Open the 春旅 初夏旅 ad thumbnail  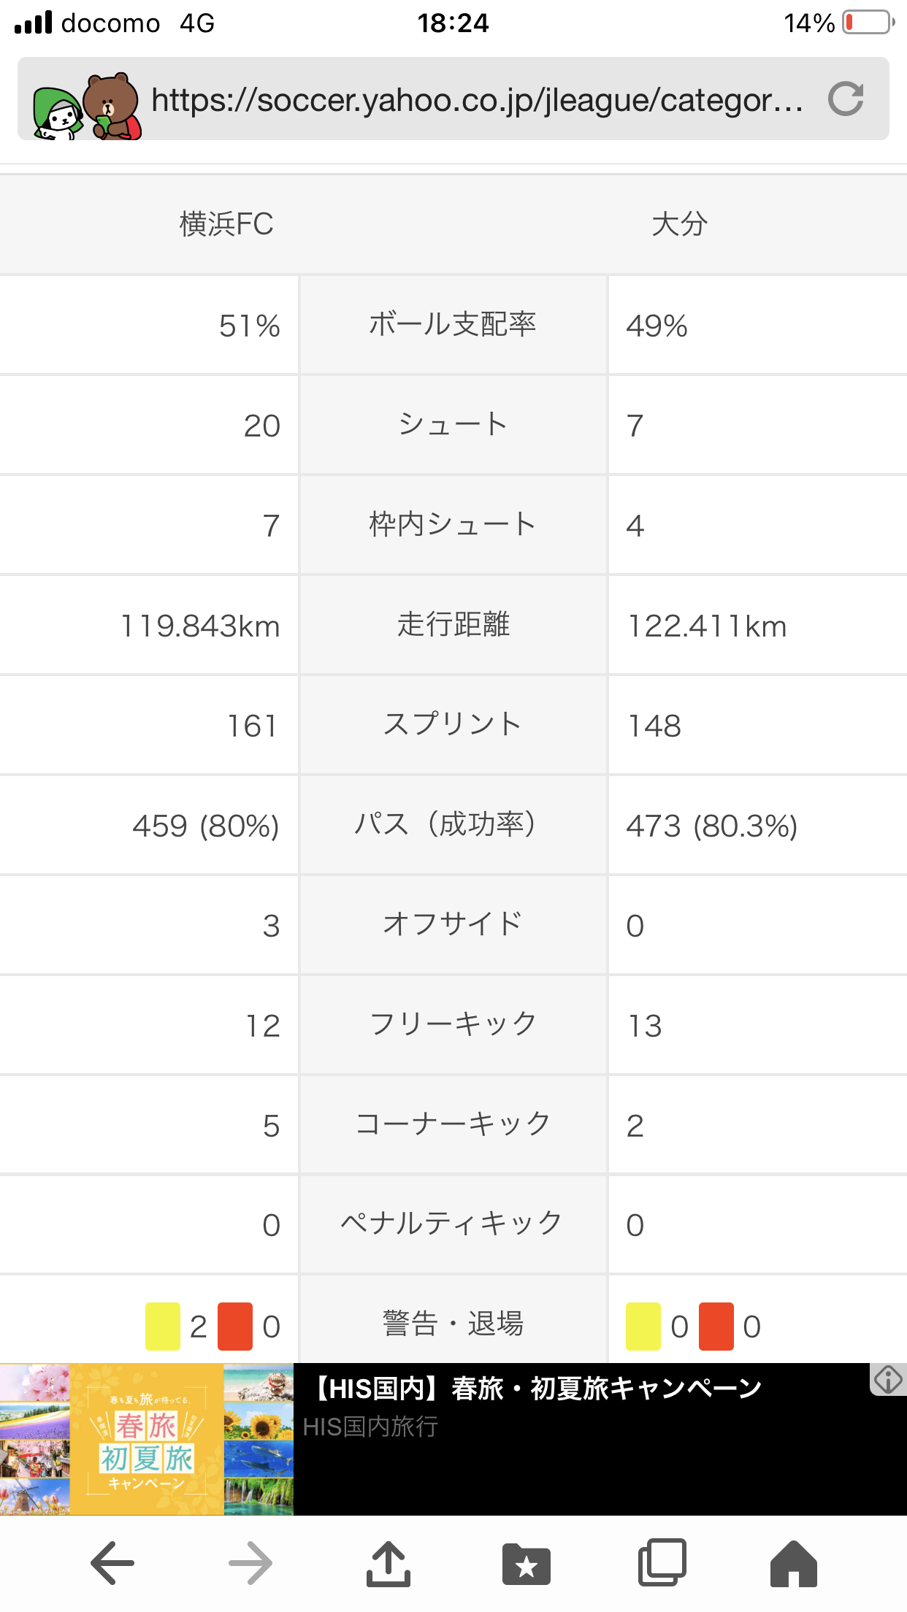[146, 1439]
